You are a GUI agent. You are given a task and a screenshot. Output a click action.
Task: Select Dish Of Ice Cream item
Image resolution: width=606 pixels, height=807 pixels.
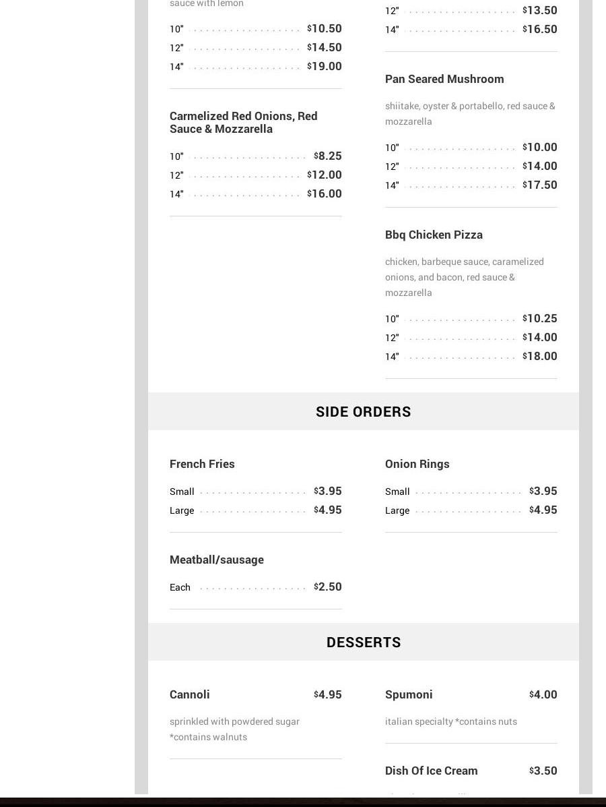click(431, 771)
